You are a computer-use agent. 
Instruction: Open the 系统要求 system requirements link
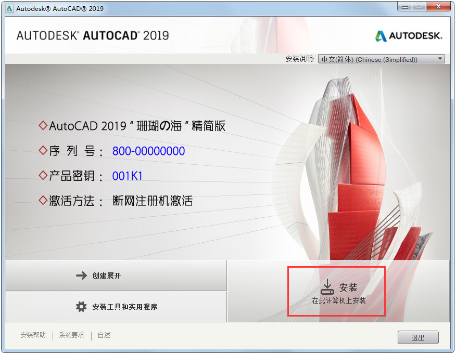tap(71, 335)
